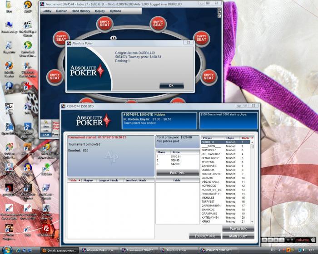
Task: Click the MAIN LOBBY button
Action: [x=238, y=236]
